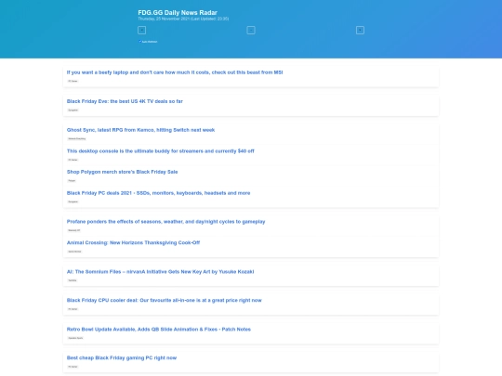Open Ghost Sync Kemco RPG article
This screenshot has height=376, width=502.
pyautogui.click(x=140, y=130)
